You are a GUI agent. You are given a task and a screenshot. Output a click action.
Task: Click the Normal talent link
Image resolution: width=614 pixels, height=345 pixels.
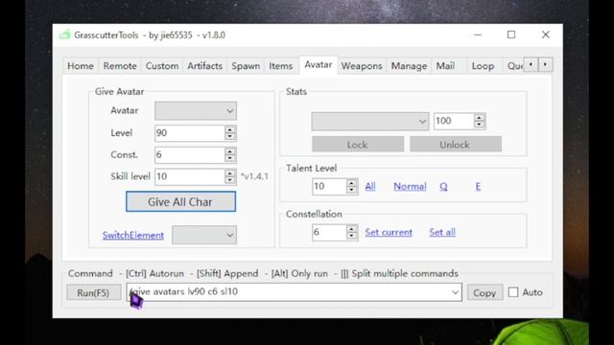410,186
